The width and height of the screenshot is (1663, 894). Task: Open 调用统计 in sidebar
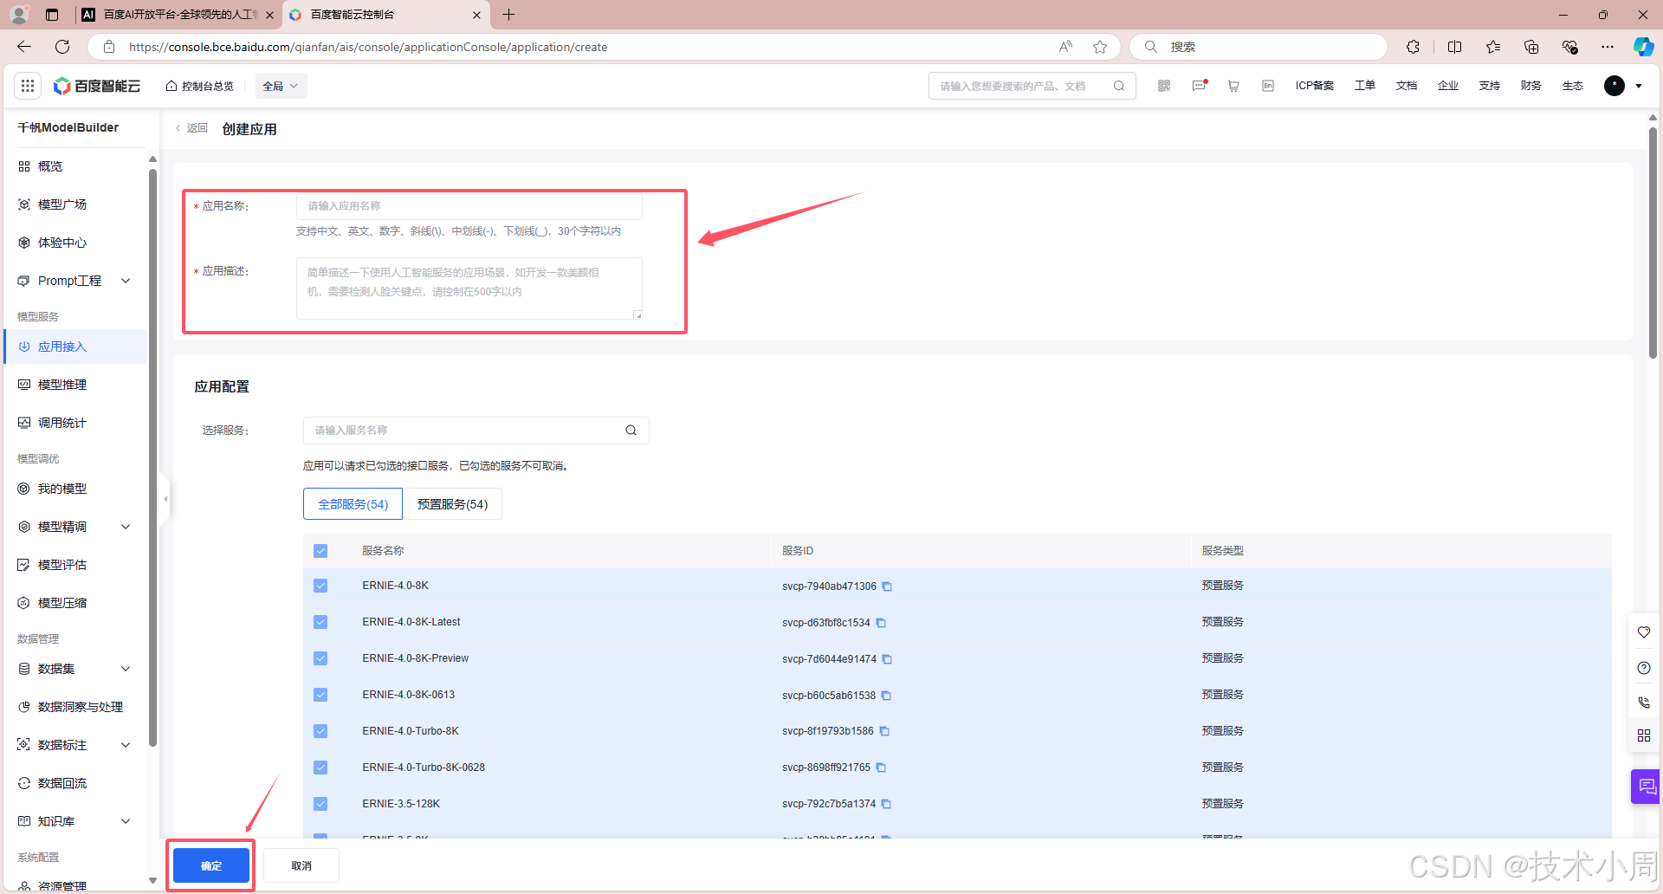coord(62,423)
